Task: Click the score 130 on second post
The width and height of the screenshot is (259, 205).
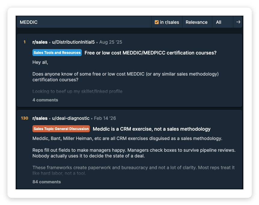Action: click(25, 118)
